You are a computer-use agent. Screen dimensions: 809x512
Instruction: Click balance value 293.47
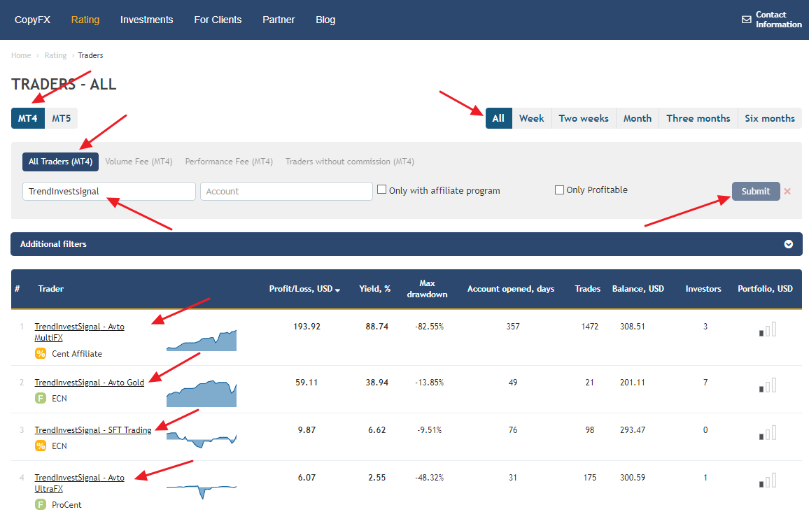pyautogui.click(x=633, y=430)
